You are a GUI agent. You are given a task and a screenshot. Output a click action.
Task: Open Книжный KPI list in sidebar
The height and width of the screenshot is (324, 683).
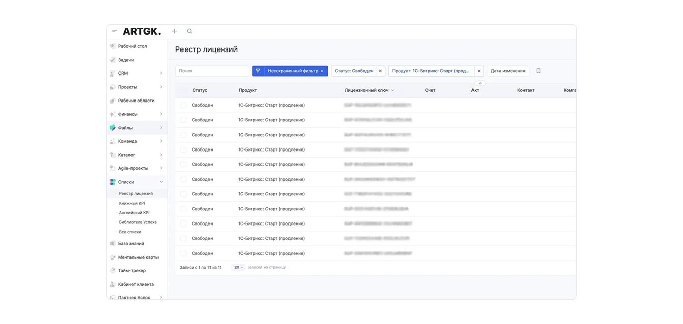132,203
